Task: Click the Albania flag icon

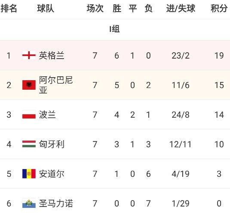Action: pos(29,85)
